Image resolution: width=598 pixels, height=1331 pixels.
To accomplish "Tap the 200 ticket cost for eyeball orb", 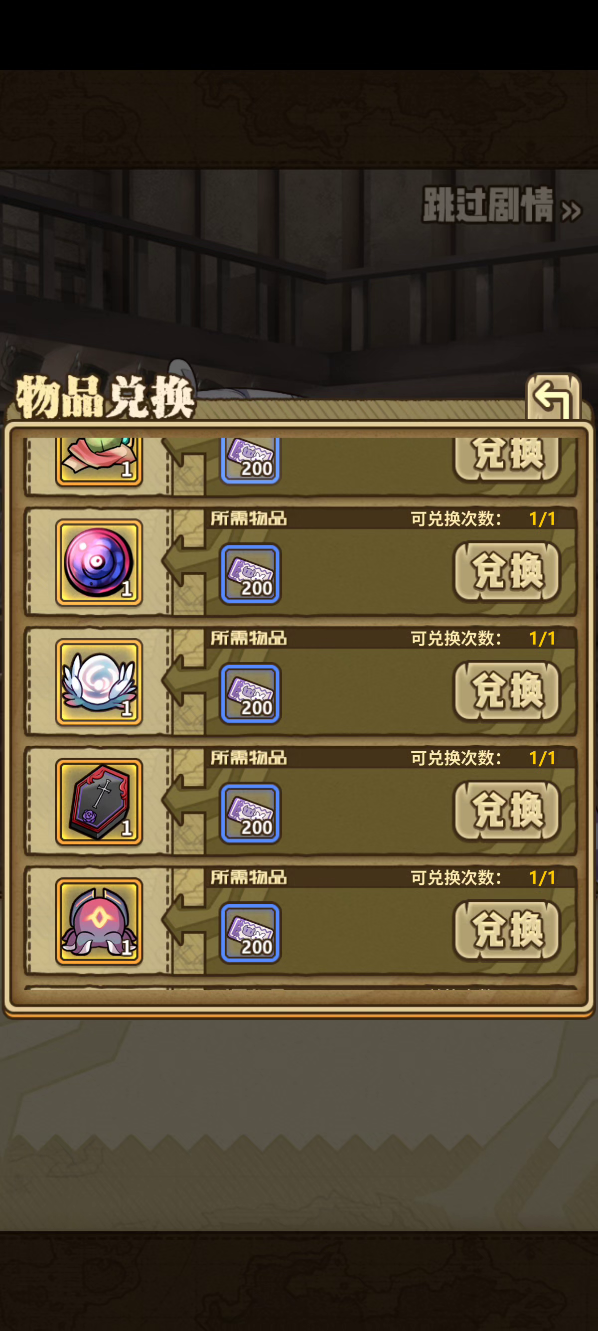I will 250,574.
